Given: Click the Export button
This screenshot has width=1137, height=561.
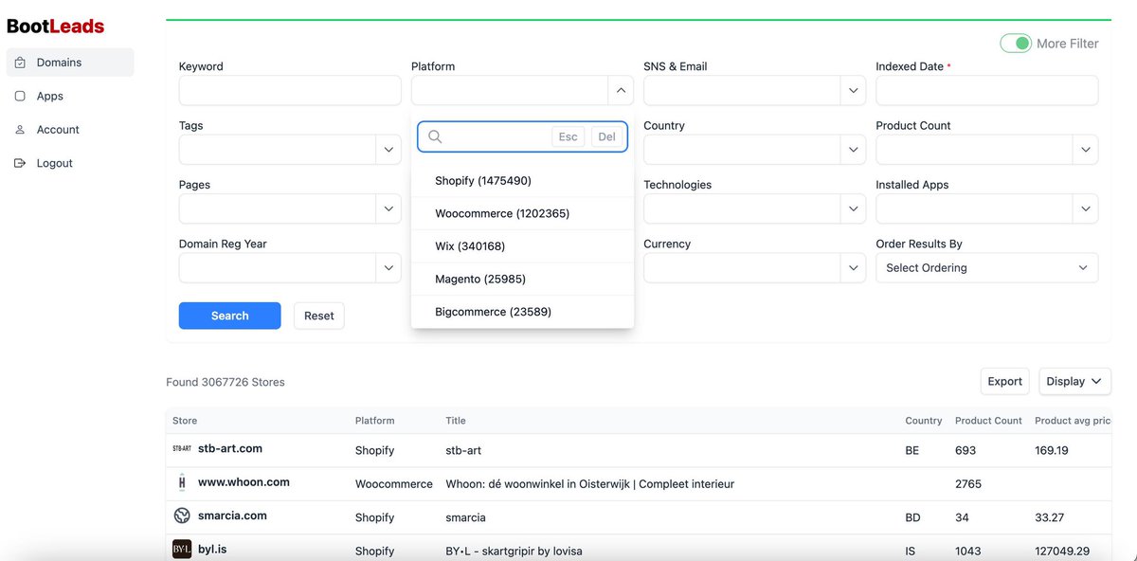Looking at the screenshot, I should tap(1005, 381).
